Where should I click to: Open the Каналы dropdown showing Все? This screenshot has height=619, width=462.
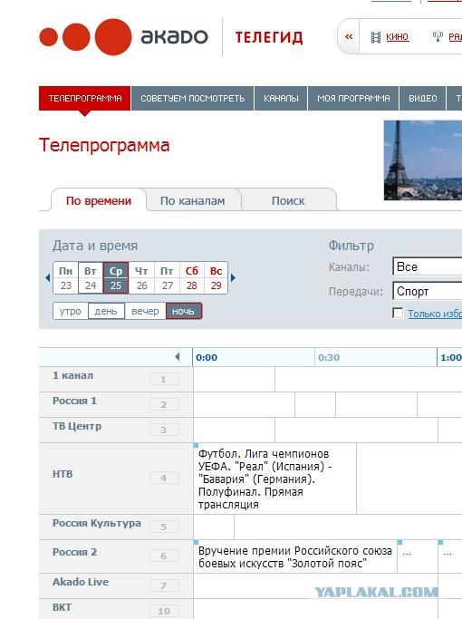pos(428,266)
